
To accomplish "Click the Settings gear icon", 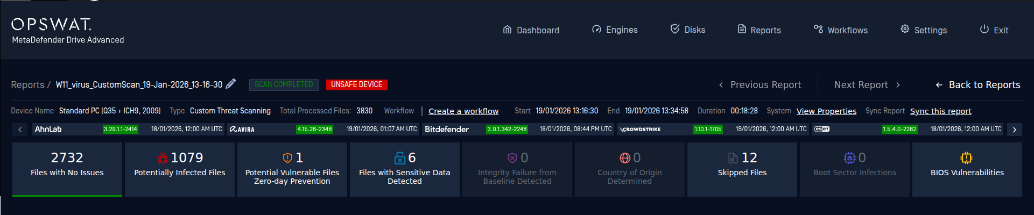I will pyautogui.click(x=905, y=29).
